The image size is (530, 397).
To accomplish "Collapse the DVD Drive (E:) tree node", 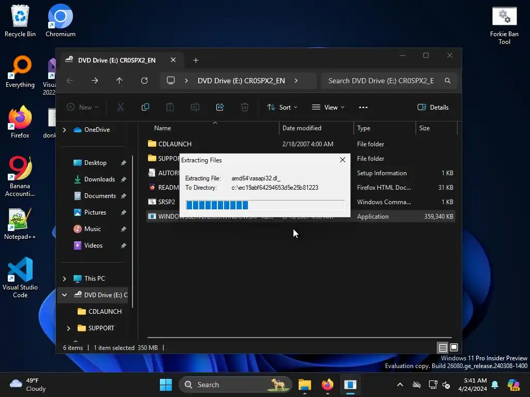I will (64, 295).
